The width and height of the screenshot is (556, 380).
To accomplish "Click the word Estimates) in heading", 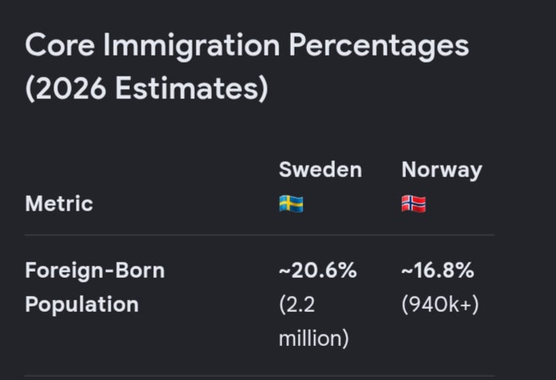I will click(192, 88).
